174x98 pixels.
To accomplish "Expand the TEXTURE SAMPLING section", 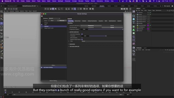I will pyautogui.click(x=69, y=47).
